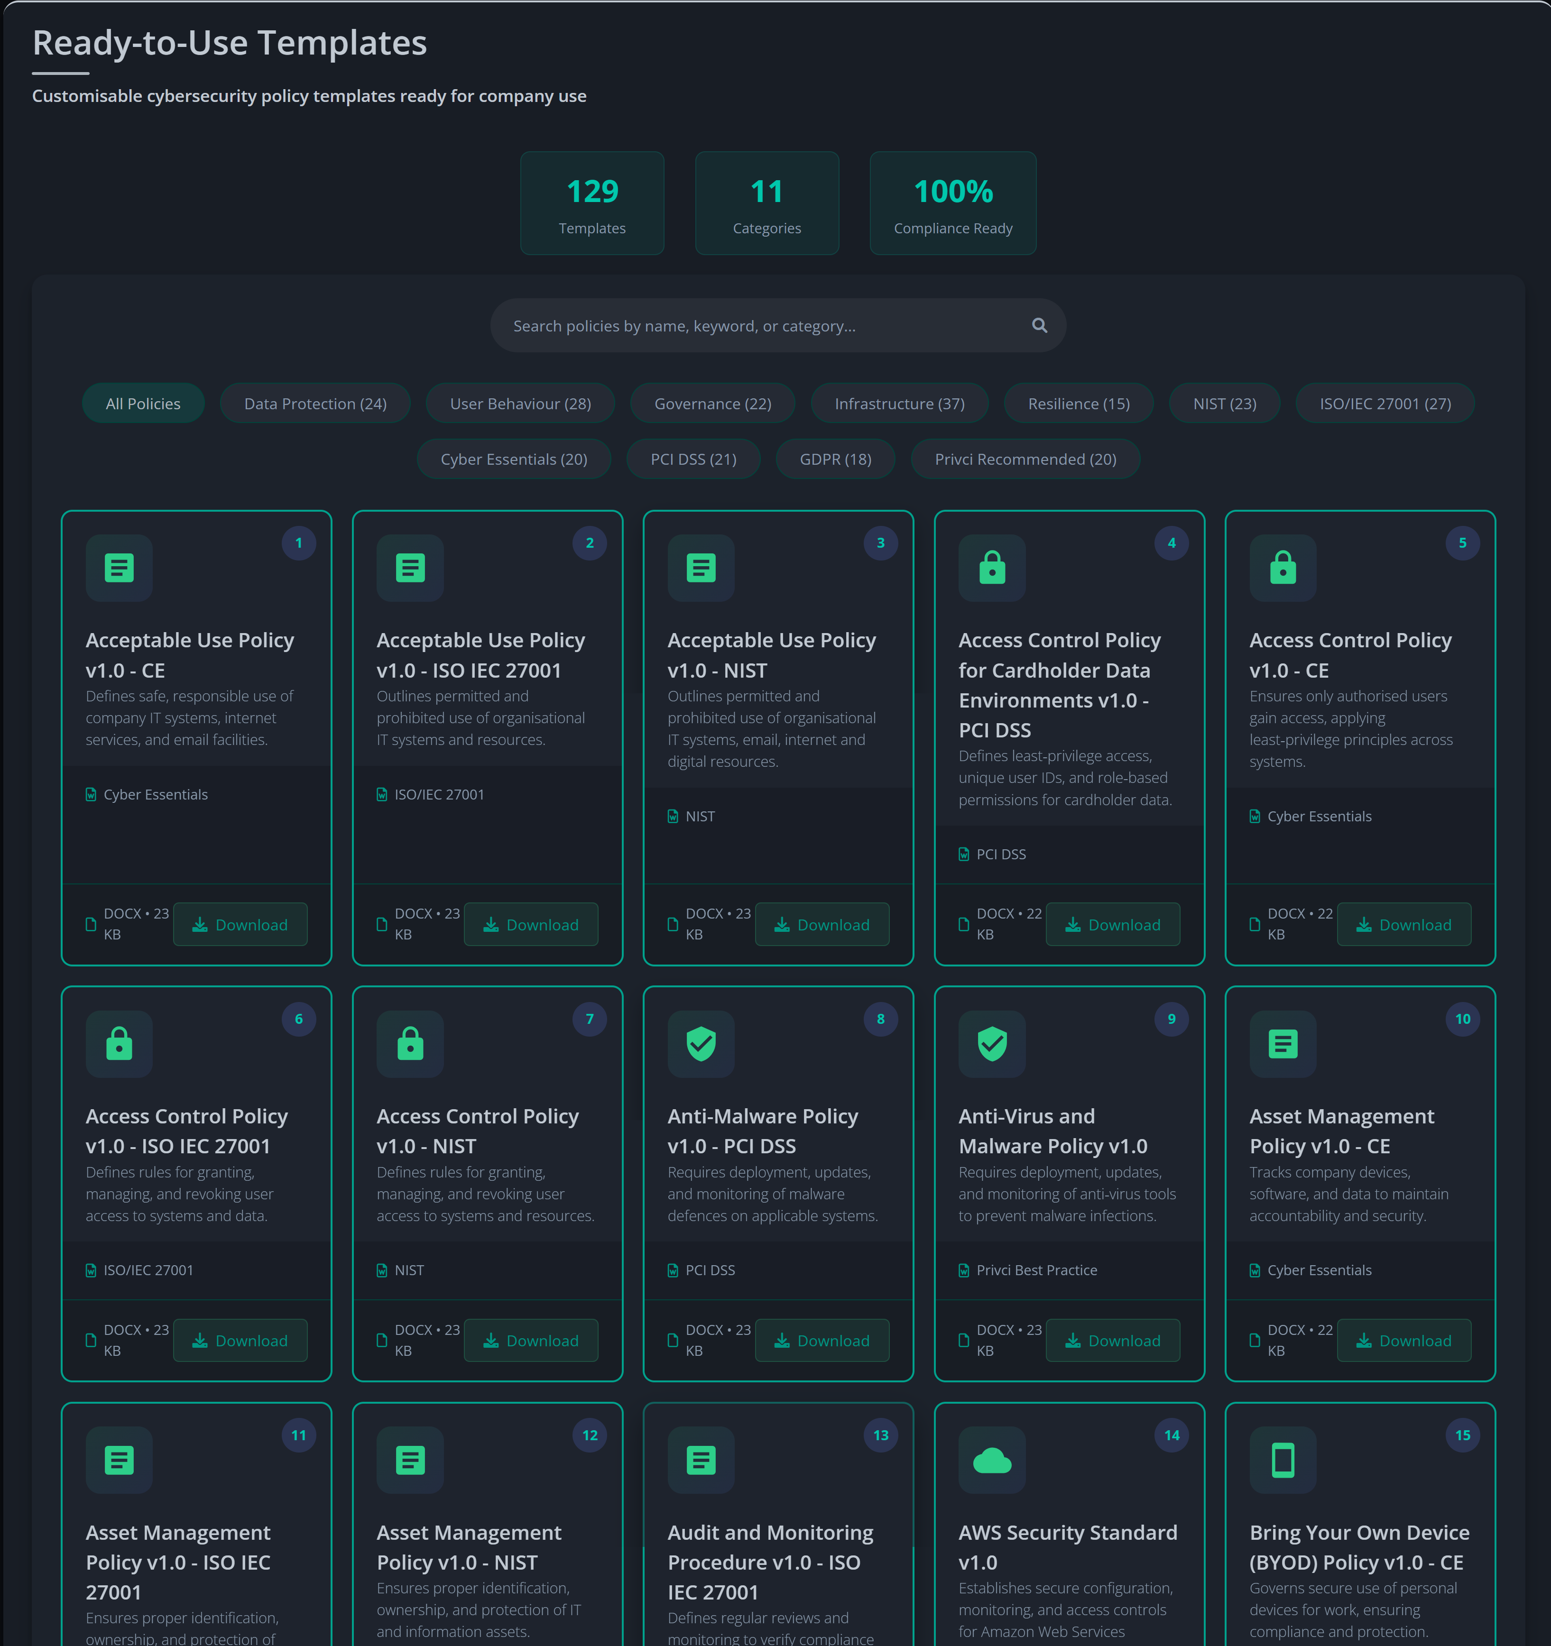
Task: Click the shield icon on Anti-Malware Policy PCI DSS
Action: click(x=701, y=1044)
